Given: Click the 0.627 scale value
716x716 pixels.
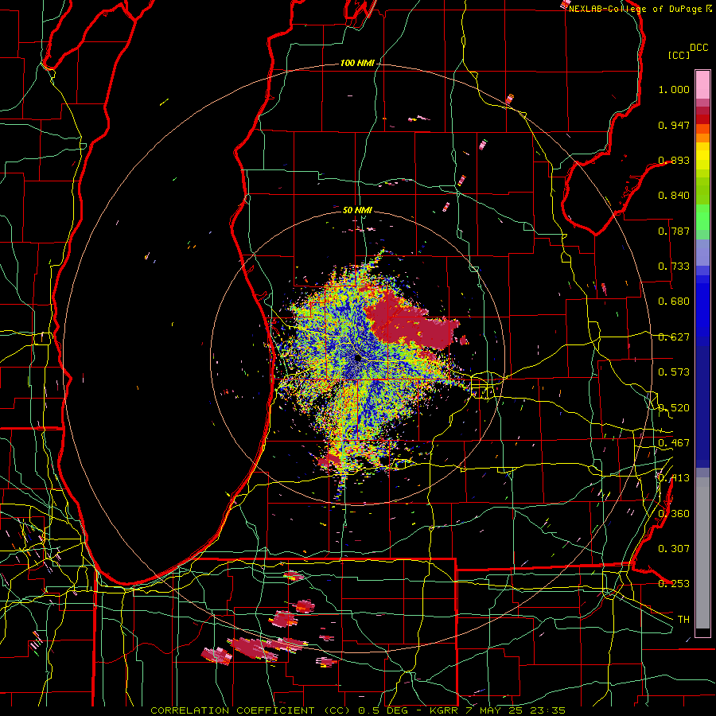Looking at the screenshot, I should tap(674, 337).
